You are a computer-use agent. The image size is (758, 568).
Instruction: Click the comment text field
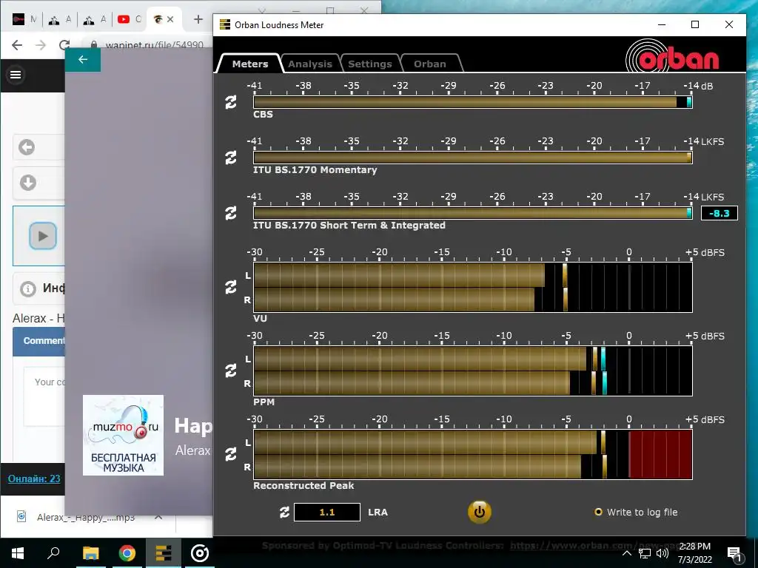(x=44, y=396)
